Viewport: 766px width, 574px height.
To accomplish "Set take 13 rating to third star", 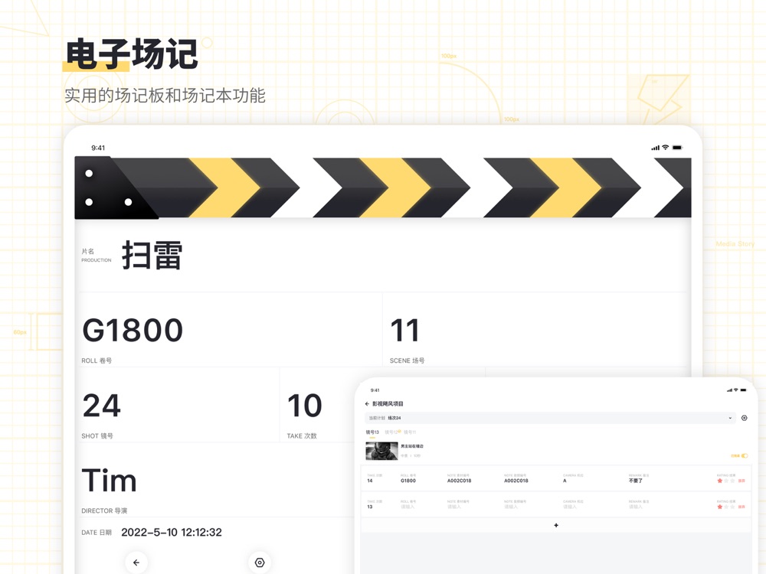I will click(732, 507).
